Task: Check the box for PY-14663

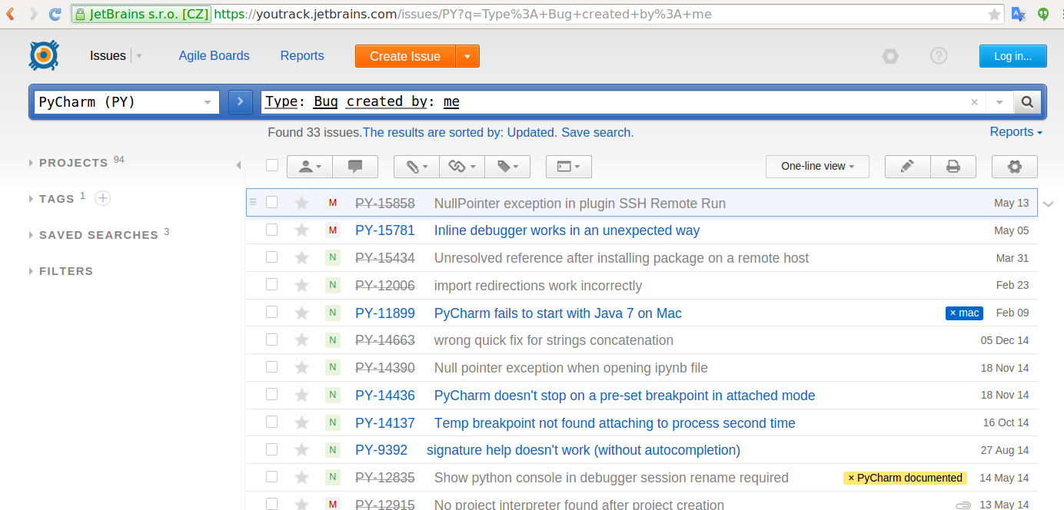Action: [271, 339]
